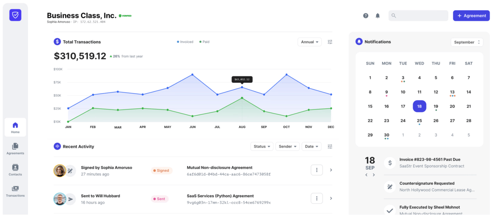493x215 pixels.
Task: Click Sophia Amoruso's avatar photo
Action: point(60,171)
